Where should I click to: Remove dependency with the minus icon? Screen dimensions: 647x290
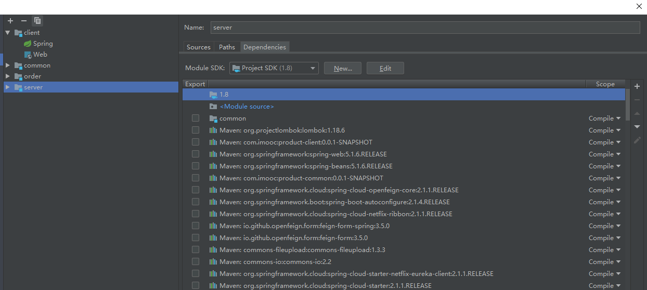(637, 100)
